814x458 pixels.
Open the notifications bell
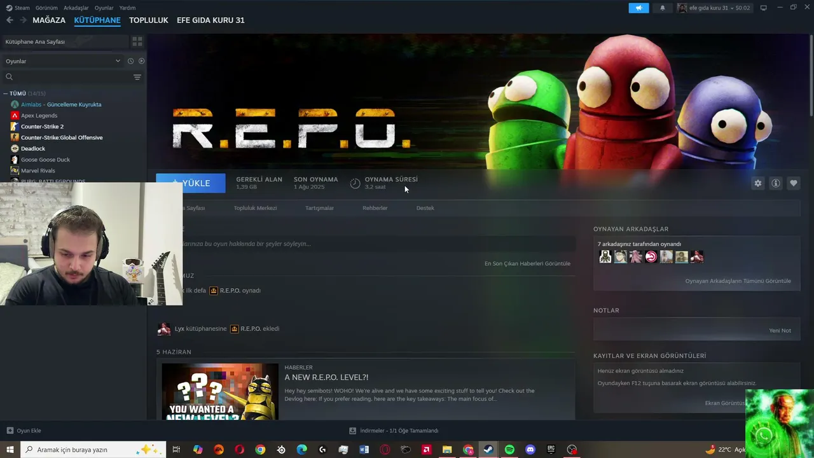pyautogui.click(x=662, y=8)
